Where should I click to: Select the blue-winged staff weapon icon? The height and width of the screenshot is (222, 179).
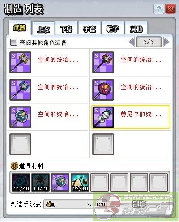point(20,90)
